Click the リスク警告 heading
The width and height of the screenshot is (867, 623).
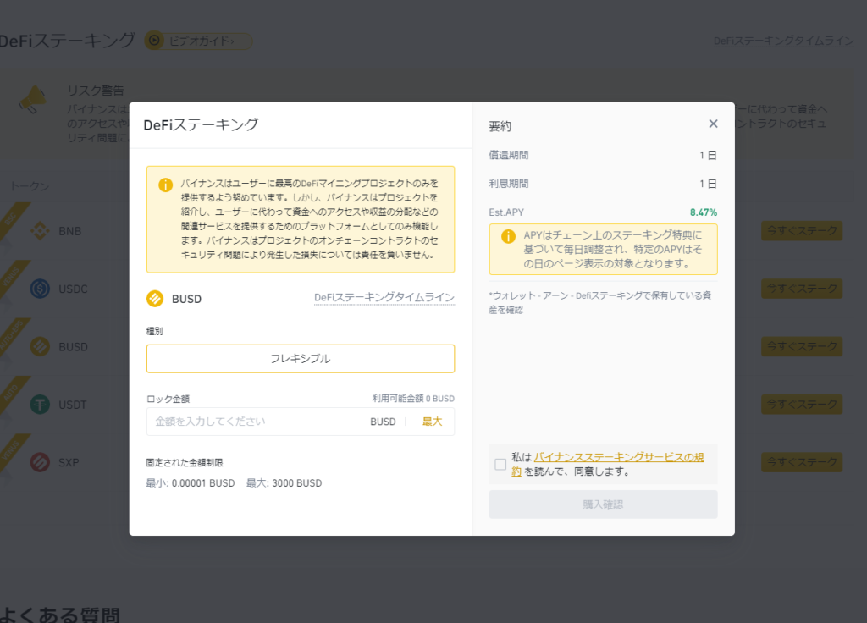point(96,91)
